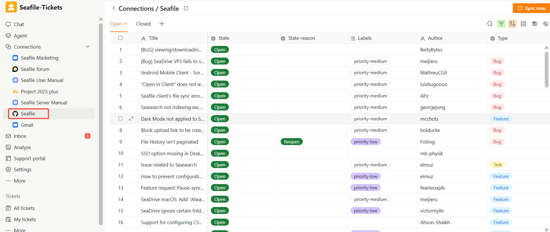Click Bug tag in bolducke row

pyautogui.click(x=497, y=130)
